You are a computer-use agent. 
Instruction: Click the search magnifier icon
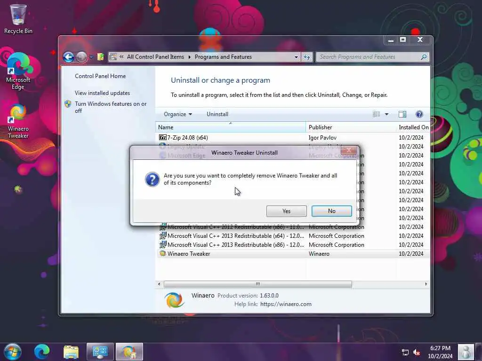point(424,57)
